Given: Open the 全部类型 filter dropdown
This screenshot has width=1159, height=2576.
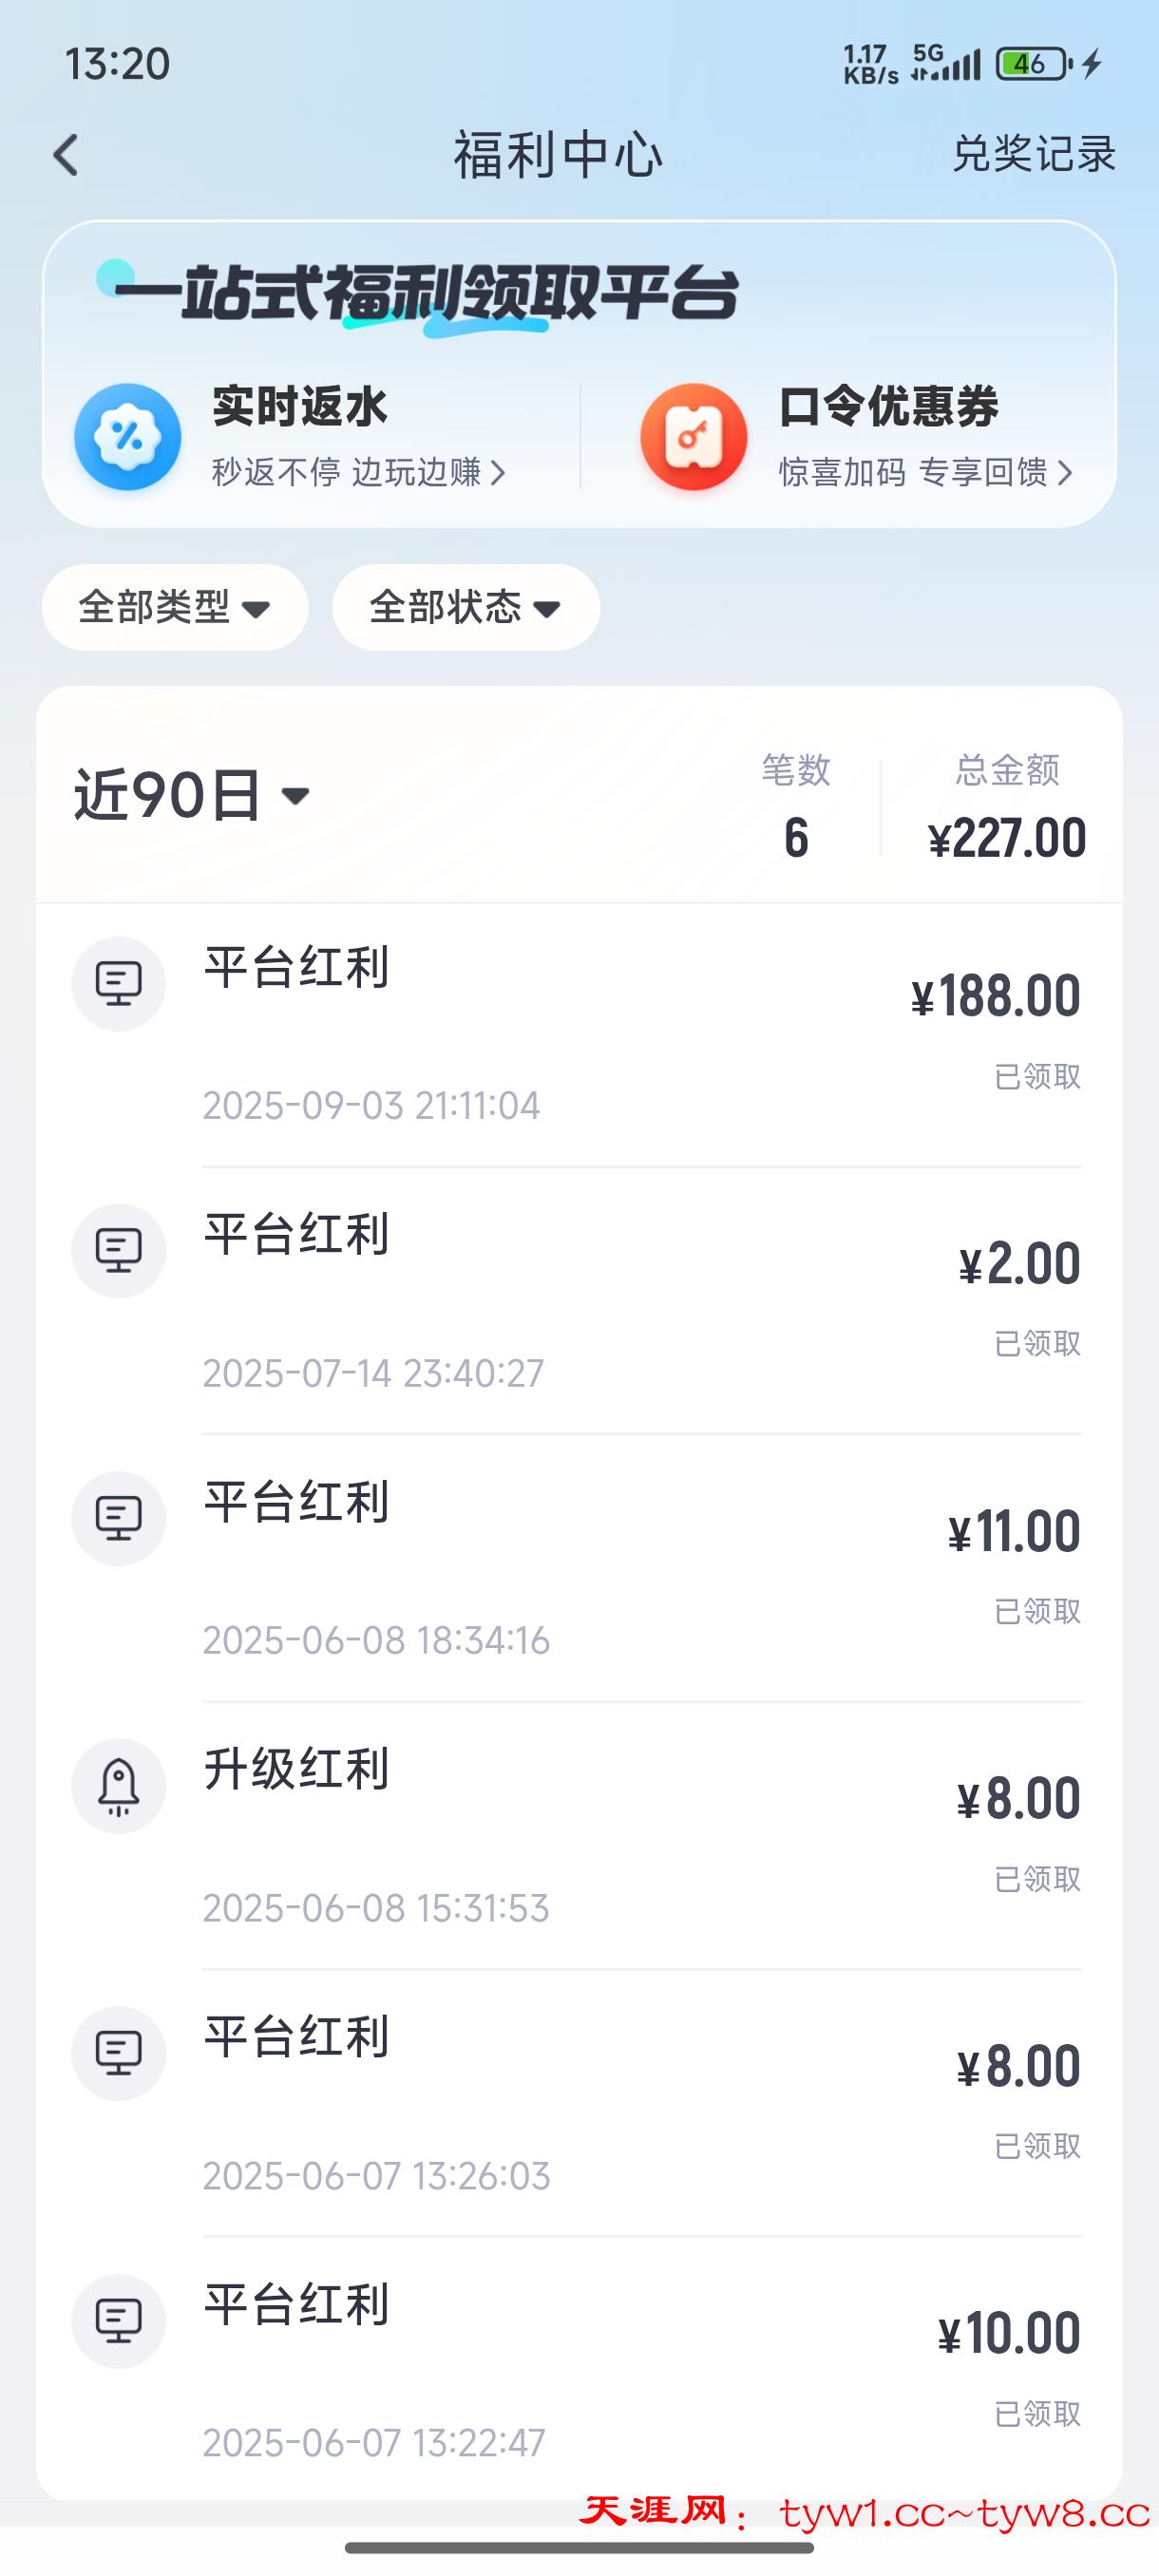Looking at the screenshot, I should pyautogui.click(x=175, y=607).
